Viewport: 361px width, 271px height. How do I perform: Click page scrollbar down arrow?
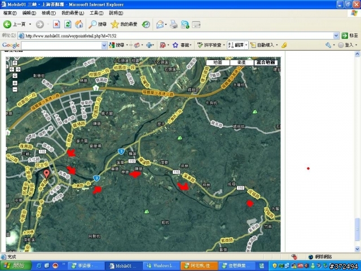pyautogui.click(x=357, y=248)
